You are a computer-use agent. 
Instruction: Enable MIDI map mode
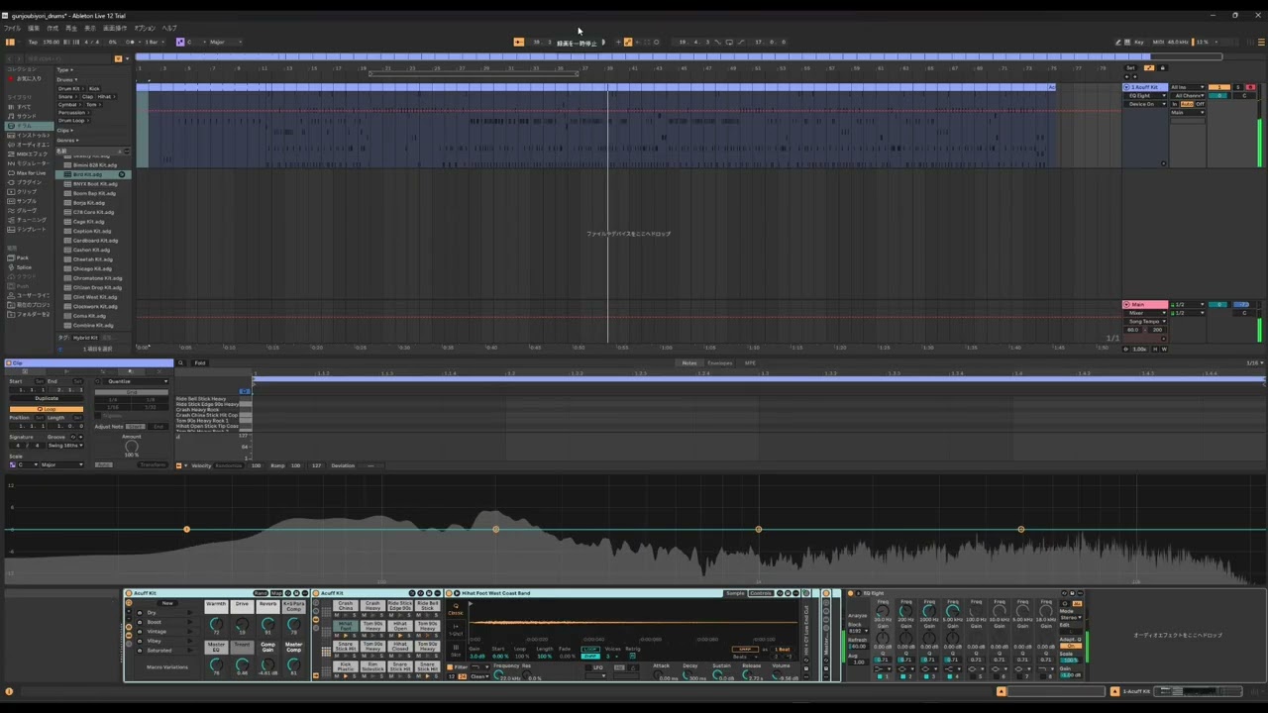pyautogui.click(x=1158, y=42)
